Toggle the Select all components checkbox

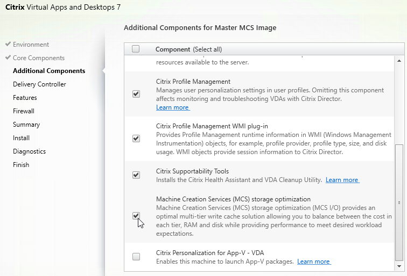tap(136, 49)
